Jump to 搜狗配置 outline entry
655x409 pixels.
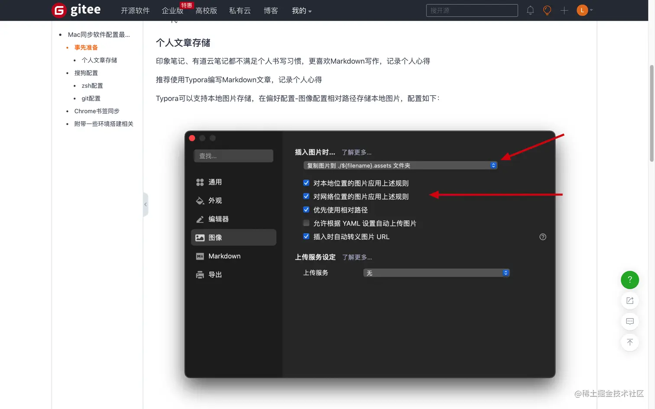(x=86, y=73)
